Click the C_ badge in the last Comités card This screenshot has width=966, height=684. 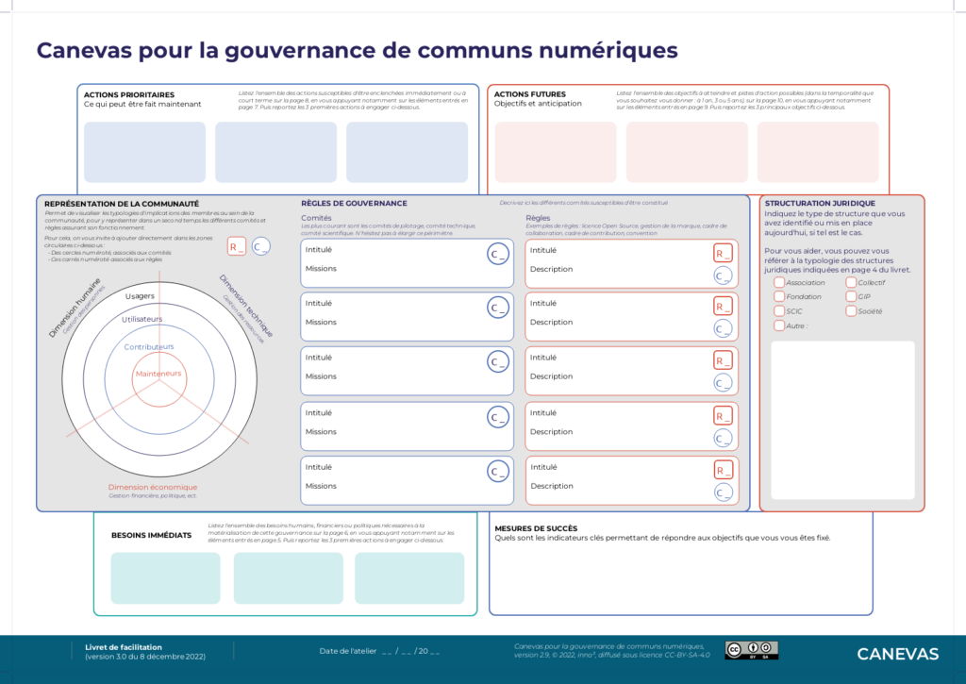(x=497, y=472)
